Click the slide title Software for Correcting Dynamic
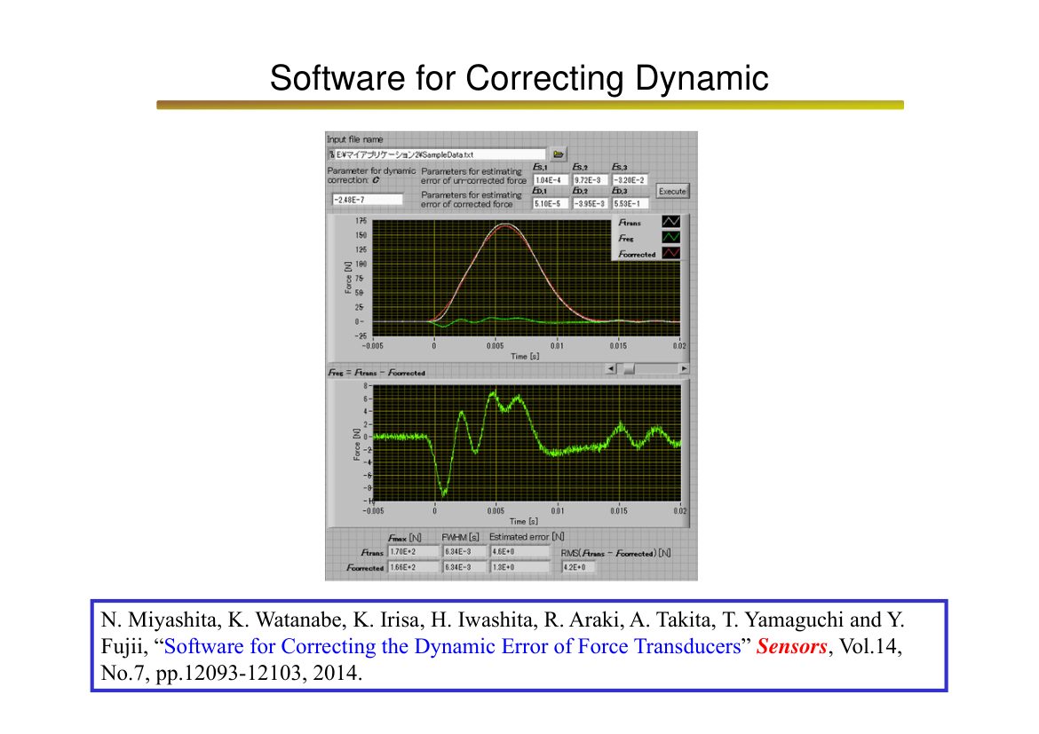Viewport: 1039px width, 734px height. 519,78
